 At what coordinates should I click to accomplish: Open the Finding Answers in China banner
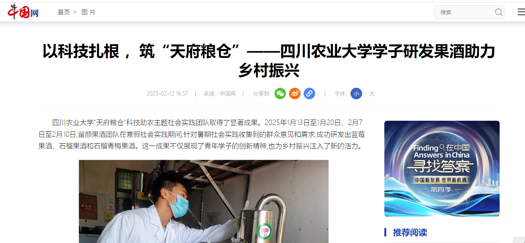pos(442,169)
